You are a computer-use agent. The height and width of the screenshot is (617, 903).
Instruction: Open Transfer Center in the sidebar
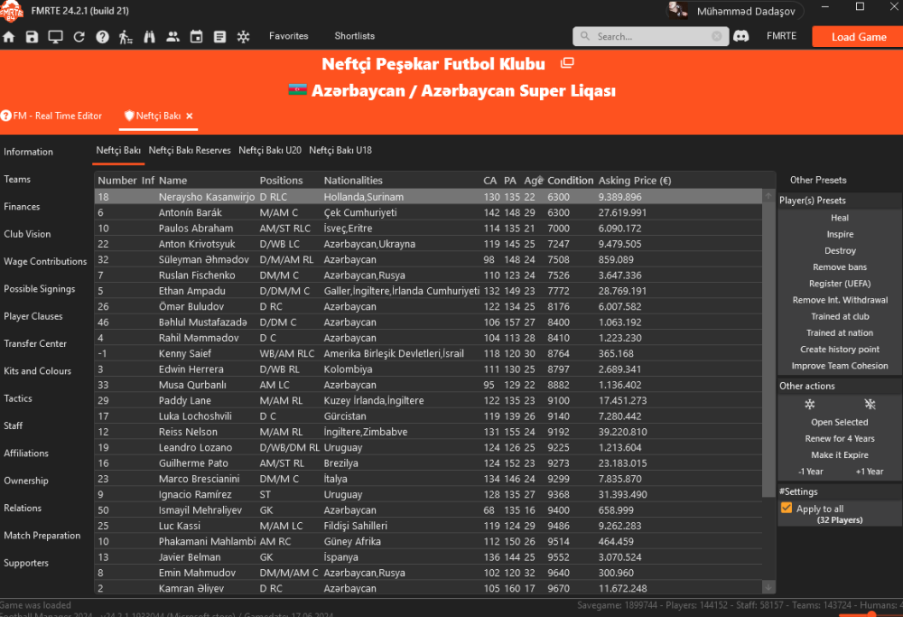[x=35, y=343]
